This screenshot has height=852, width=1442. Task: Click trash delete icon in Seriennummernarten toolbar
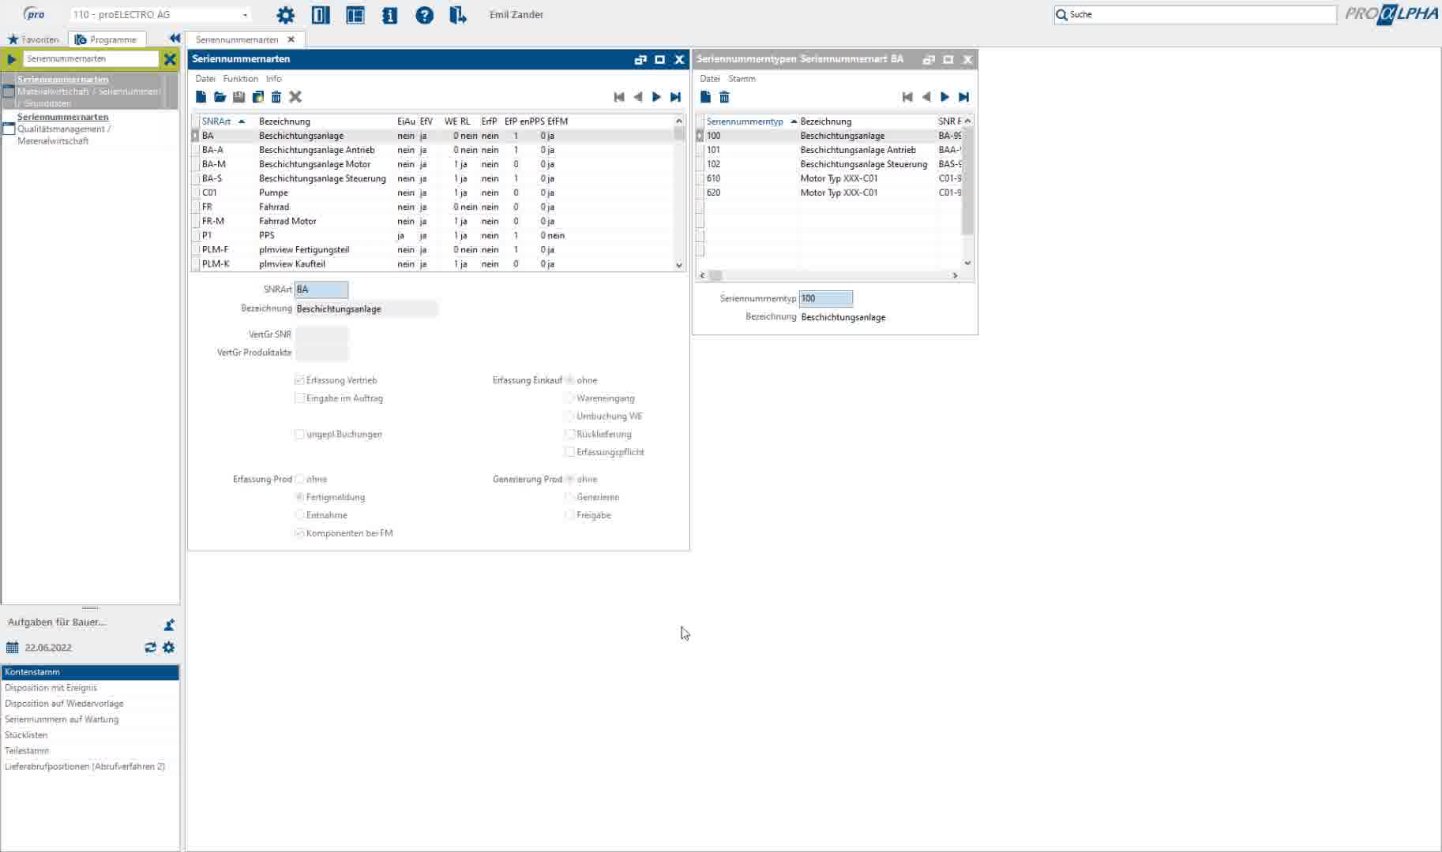276,97
